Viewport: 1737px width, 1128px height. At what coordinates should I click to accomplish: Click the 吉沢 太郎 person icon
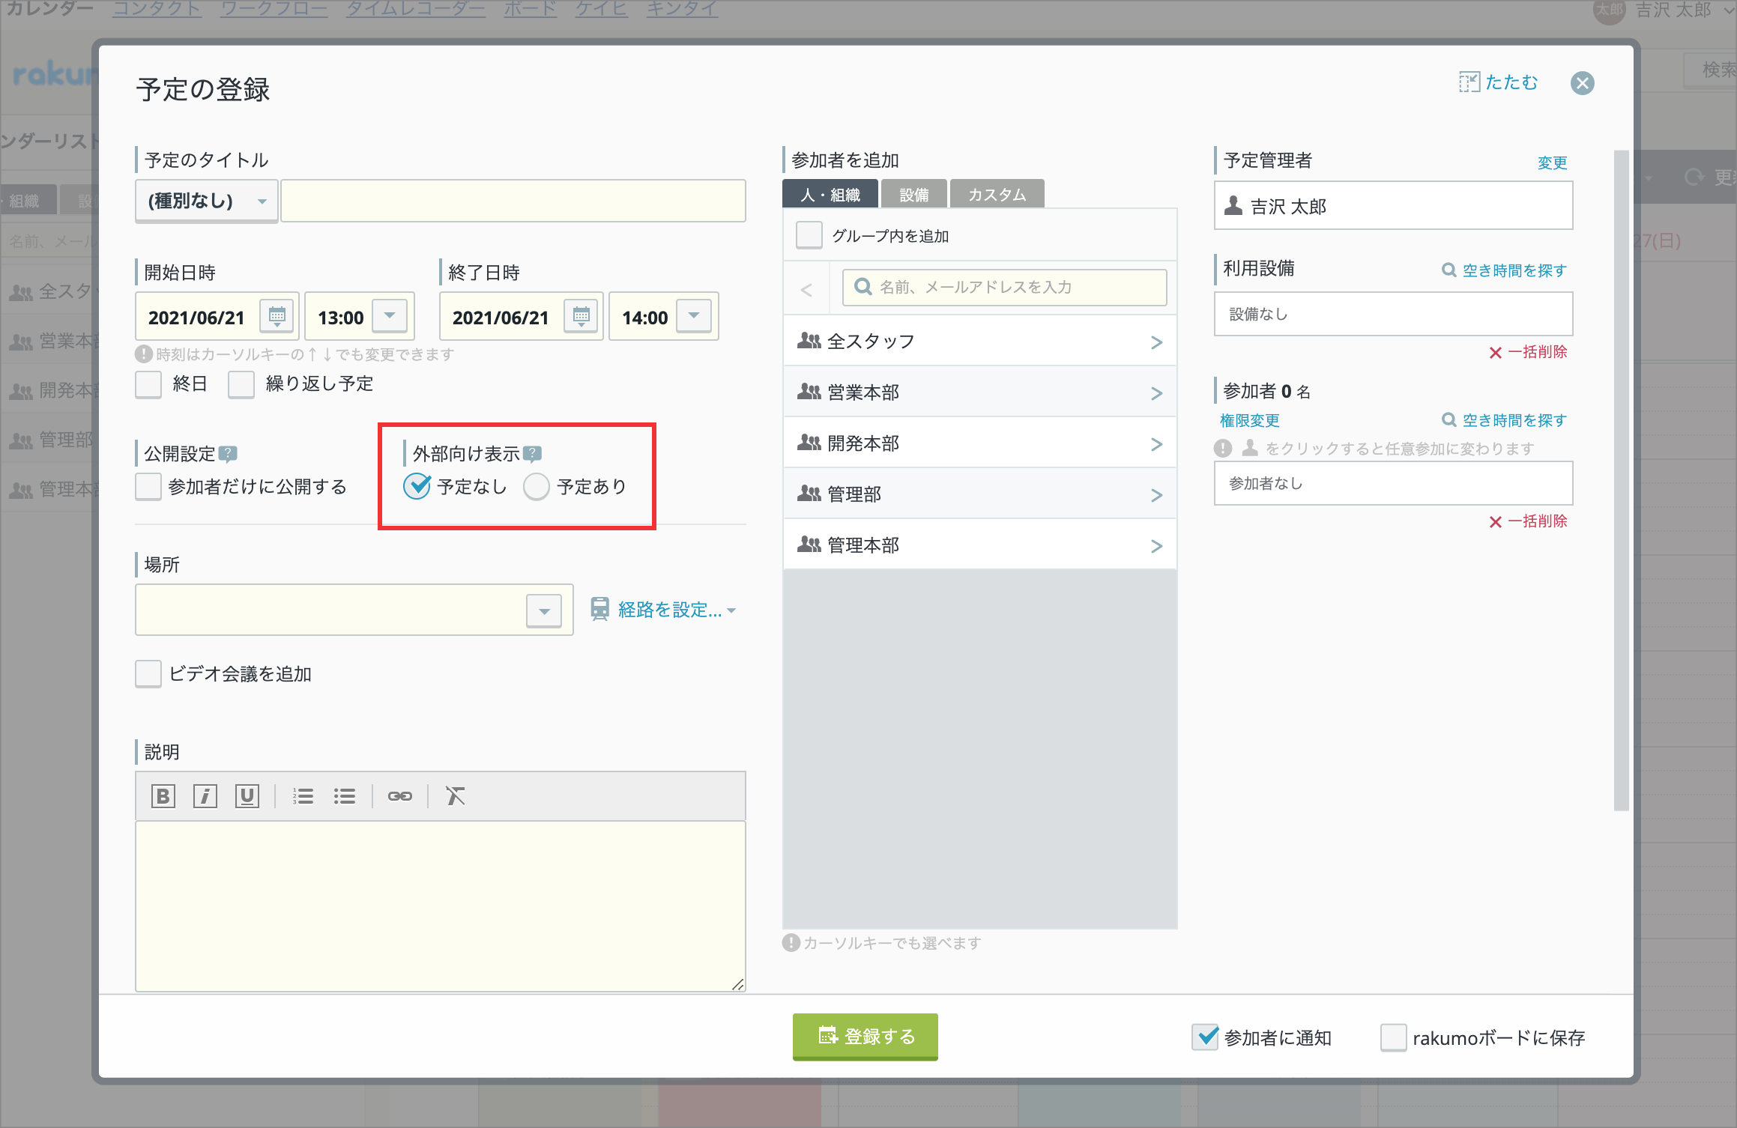click(1233, 205)
